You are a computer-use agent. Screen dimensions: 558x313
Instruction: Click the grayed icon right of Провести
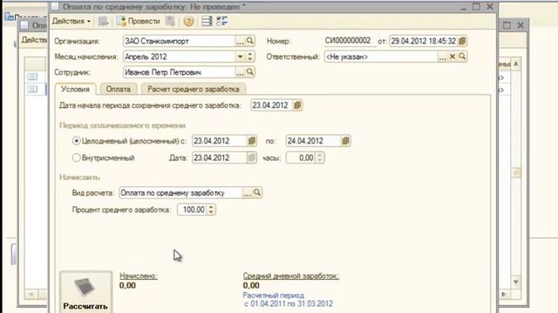[x=170, y=21]
